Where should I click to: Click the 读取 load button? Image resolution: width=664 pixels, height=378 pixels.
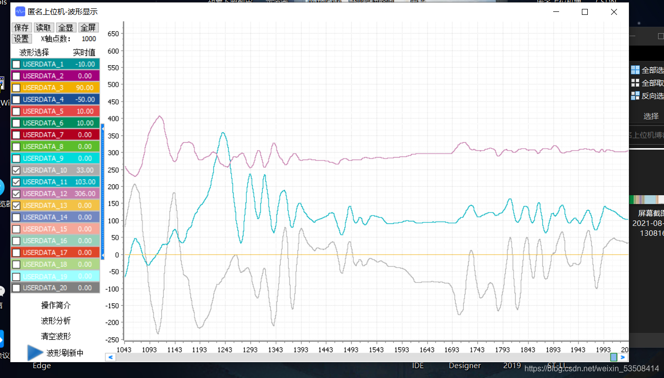pos(44,28)
